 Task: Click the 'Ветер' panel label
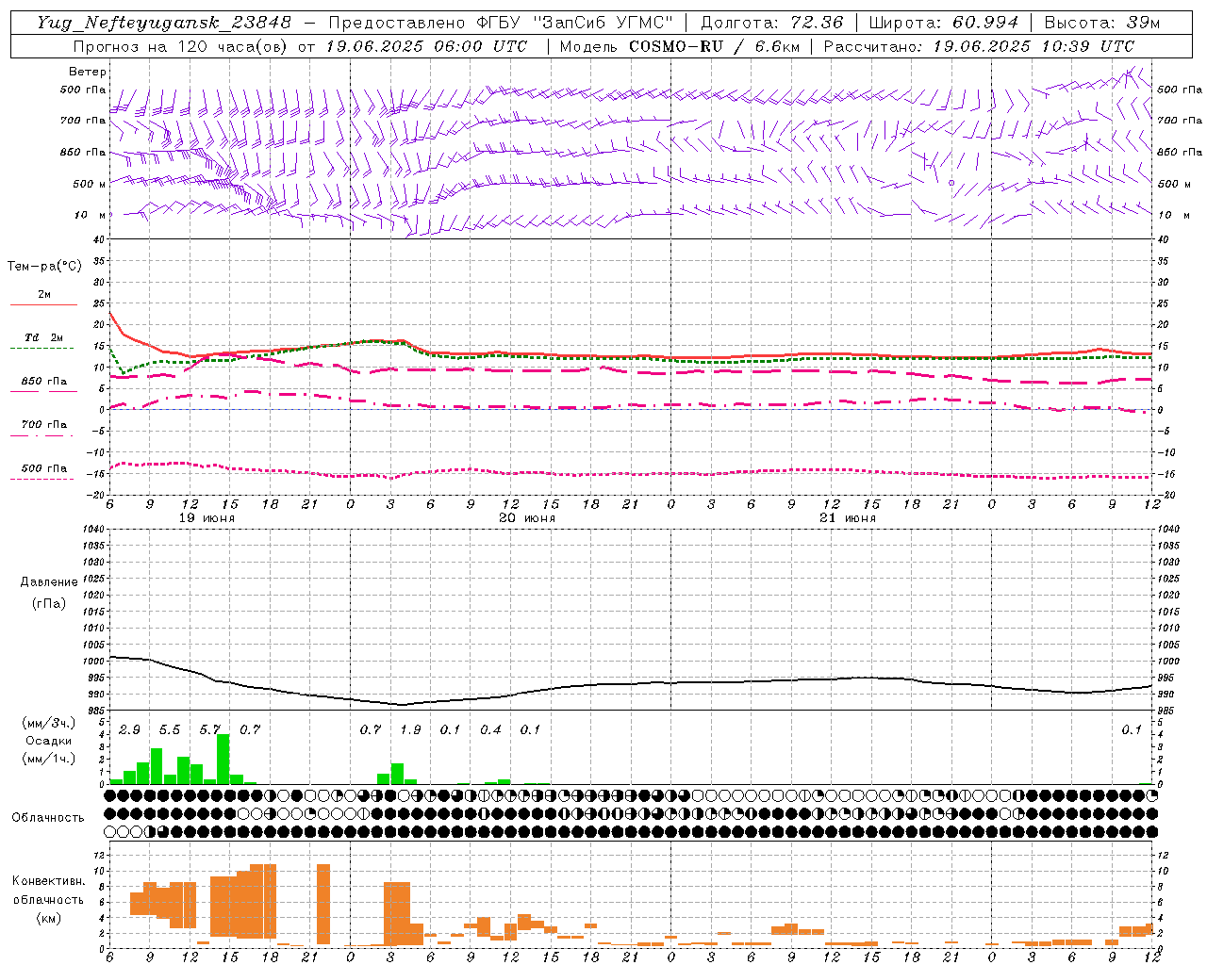[x=88, y=72]
